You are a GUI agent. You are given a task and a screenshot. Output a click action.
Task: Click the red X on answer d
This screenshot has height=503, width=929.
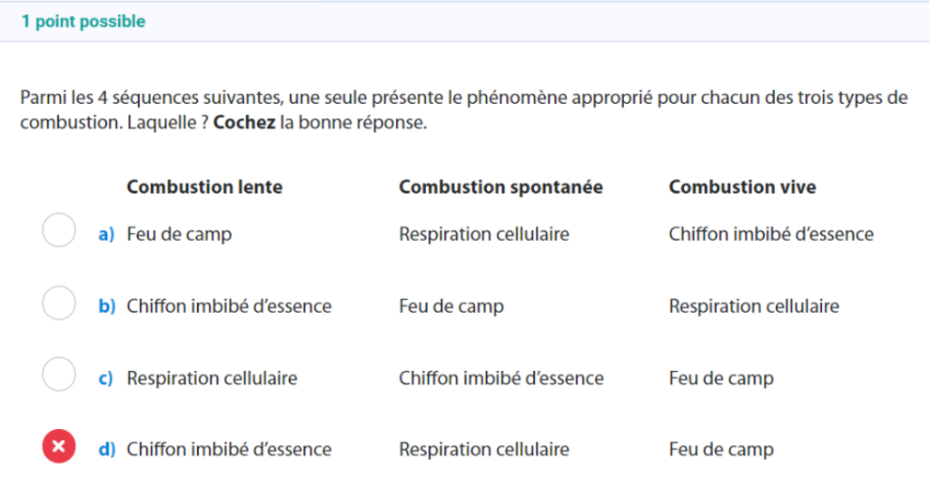click(59, 447)
